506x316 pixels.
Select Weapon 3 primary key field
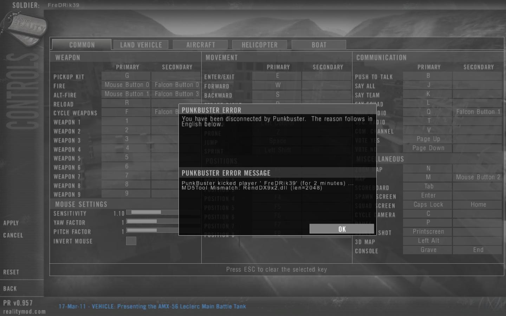126,139
